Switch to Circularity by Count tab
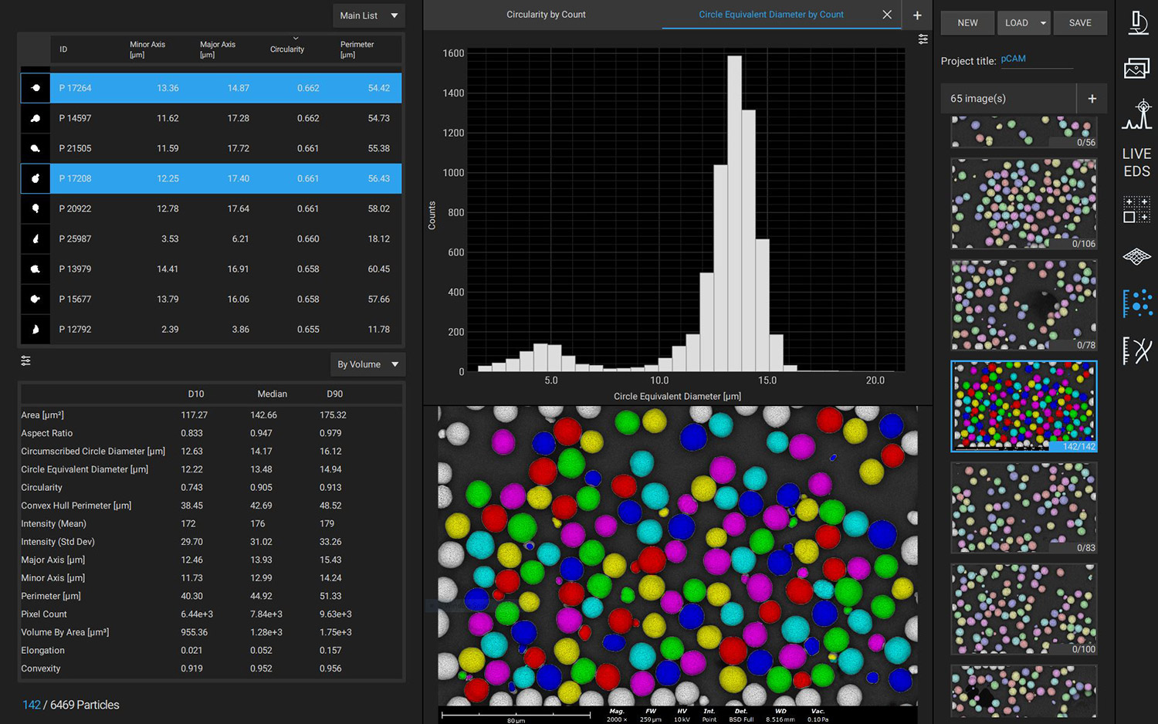Viewport: 1158px width, 724px height. (546, 15)
